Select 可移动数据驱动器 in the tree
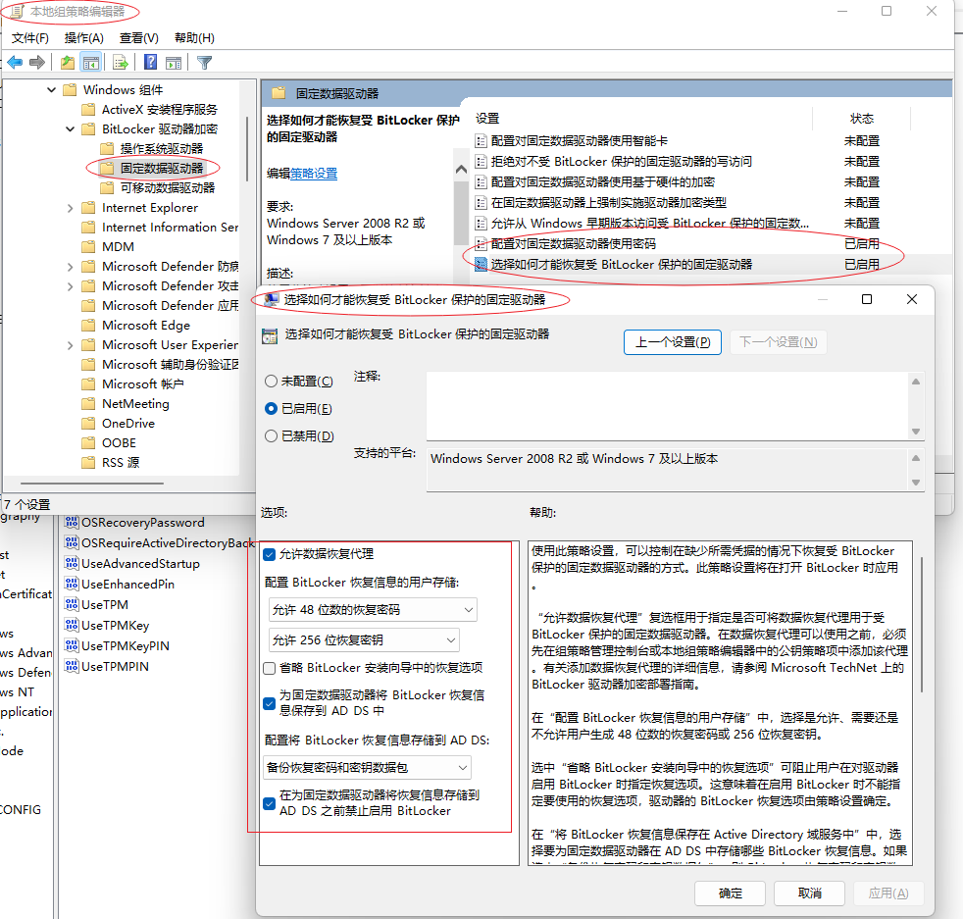This screenshot has width=963, height=919. (x=168, y=188)
